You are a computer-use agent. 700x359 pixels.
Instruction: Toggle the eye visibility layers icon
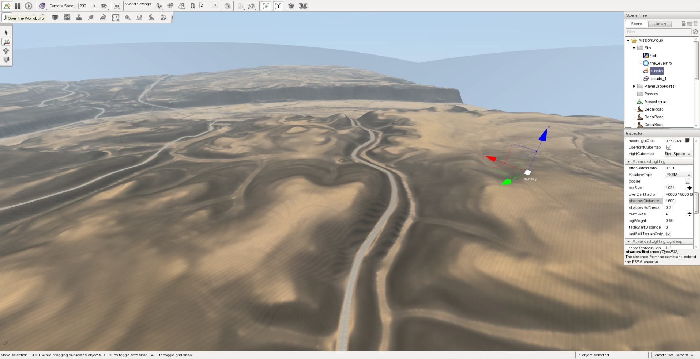tap(104, 6)
